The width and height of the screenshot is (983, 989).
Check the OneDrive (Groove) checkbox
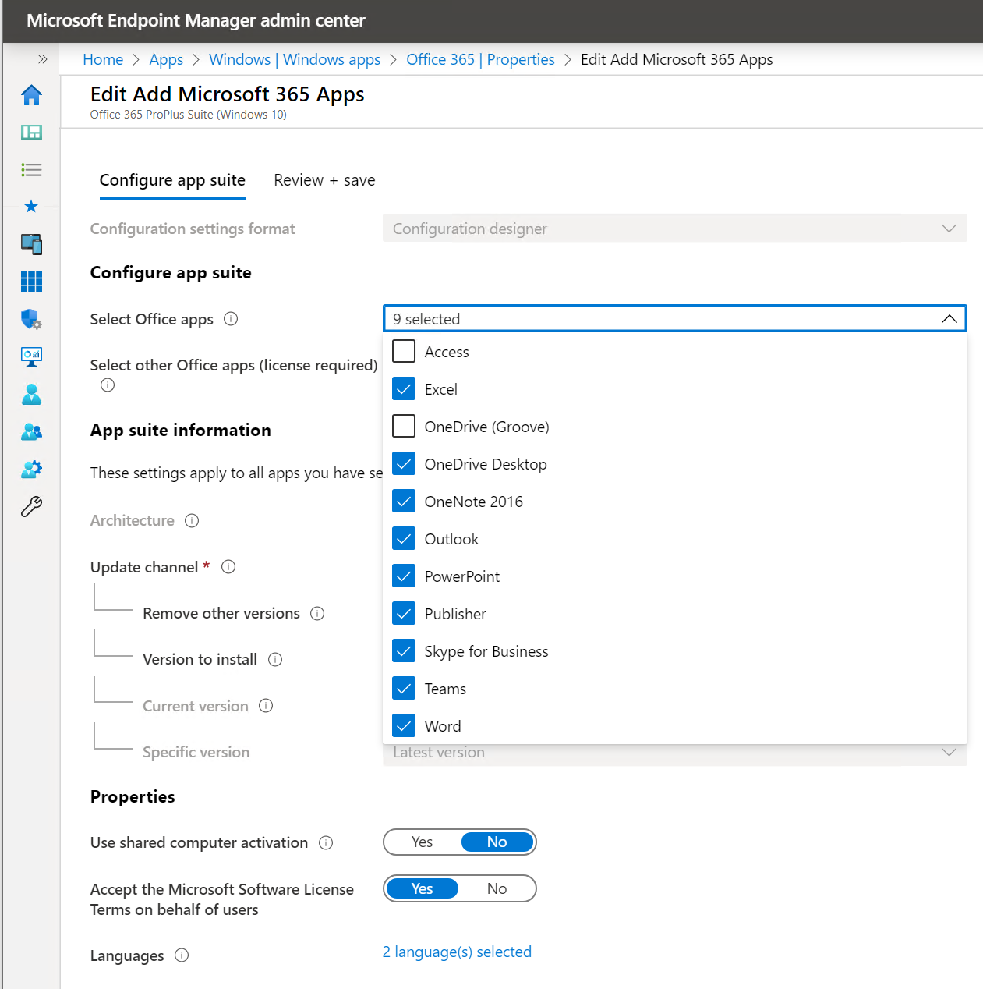[404, 427]
